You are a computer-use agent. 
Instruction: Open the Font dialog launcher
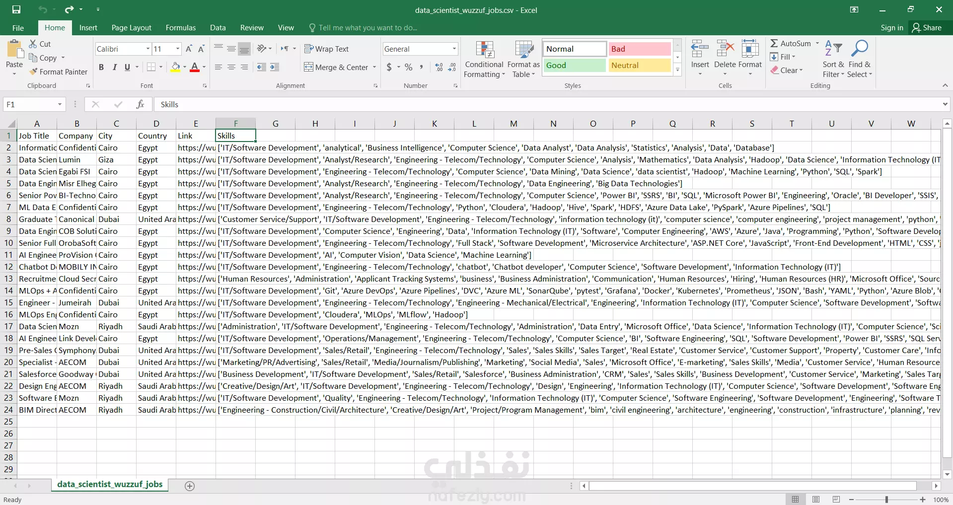point(205,86)
